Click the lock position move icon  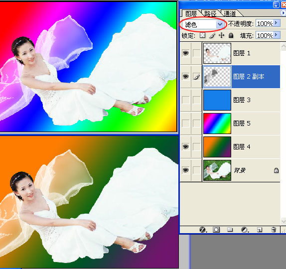point(221,35)
